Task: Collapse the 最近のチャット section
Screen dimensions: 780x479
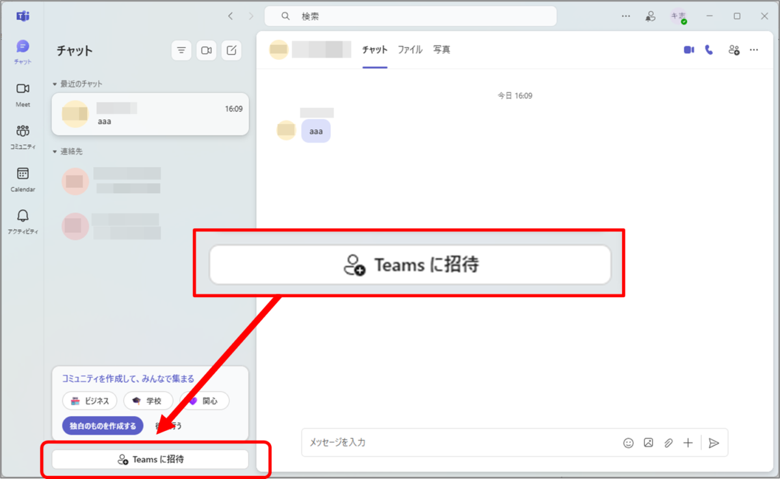Action: [77, 84]
